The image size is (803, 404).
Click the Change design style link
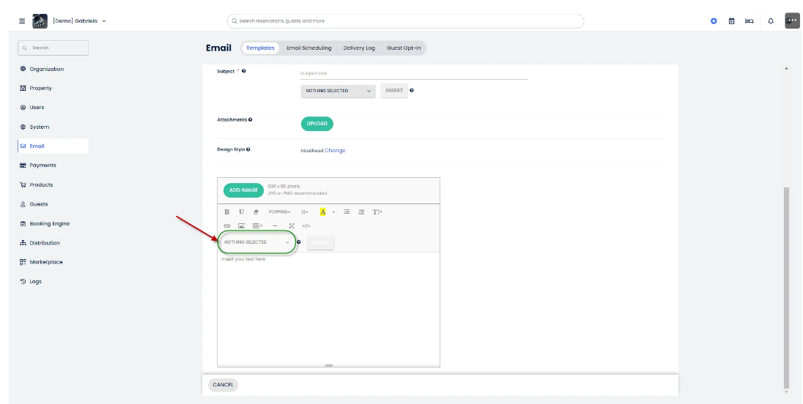(x=335, y=151)
